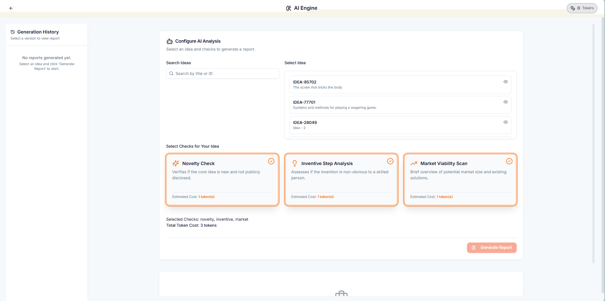This screenshot has height=301, width=605.
Task: Click the Inventive Step lightbulb icon
Action: point(295,163)
